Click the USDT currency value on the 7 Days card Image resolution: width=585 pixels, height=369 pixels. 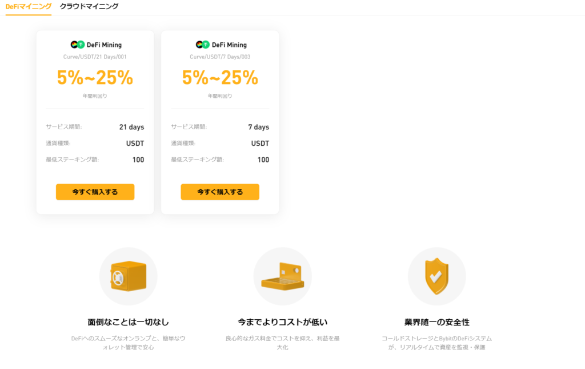coord(260,144)
